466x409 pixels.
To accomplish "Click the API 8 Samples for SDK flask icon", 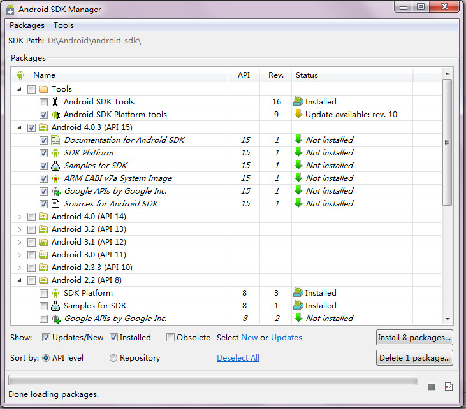I will pos(55,306).
